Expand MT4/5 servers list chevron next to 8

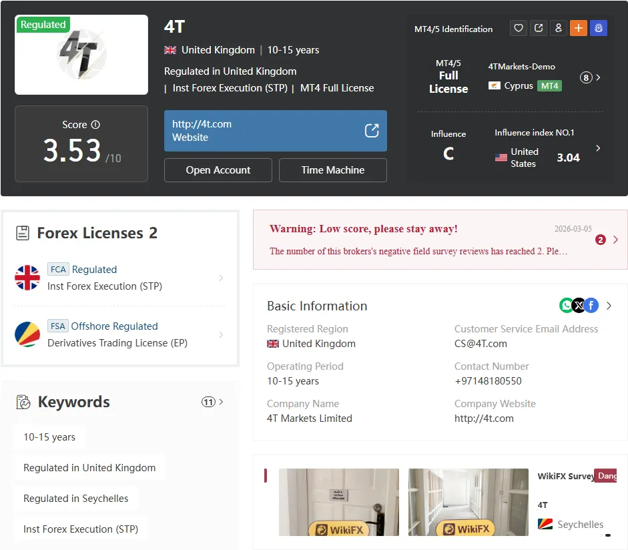coord(598,77)
